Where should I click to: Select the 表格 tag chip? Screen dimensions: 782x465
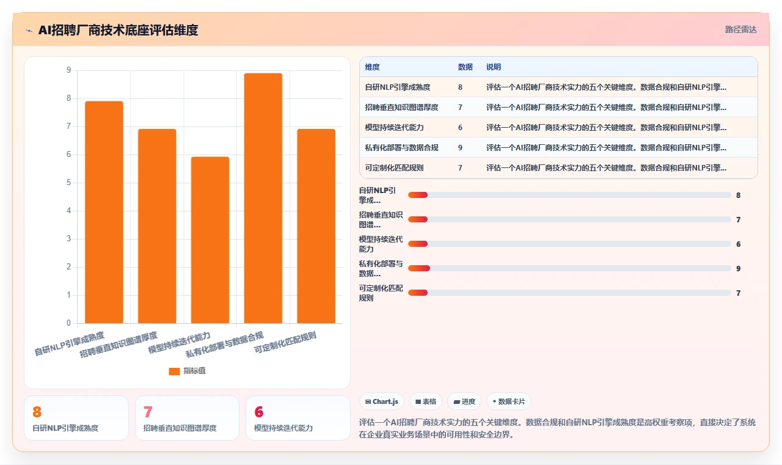(x=426, y=401)
